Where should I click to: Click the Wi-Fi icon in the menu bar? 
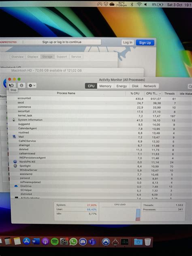click(x=139, y=4)
